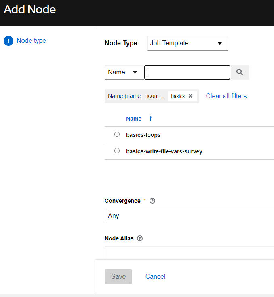
Task: Focus the search text input field
Action: pos(187,72)
